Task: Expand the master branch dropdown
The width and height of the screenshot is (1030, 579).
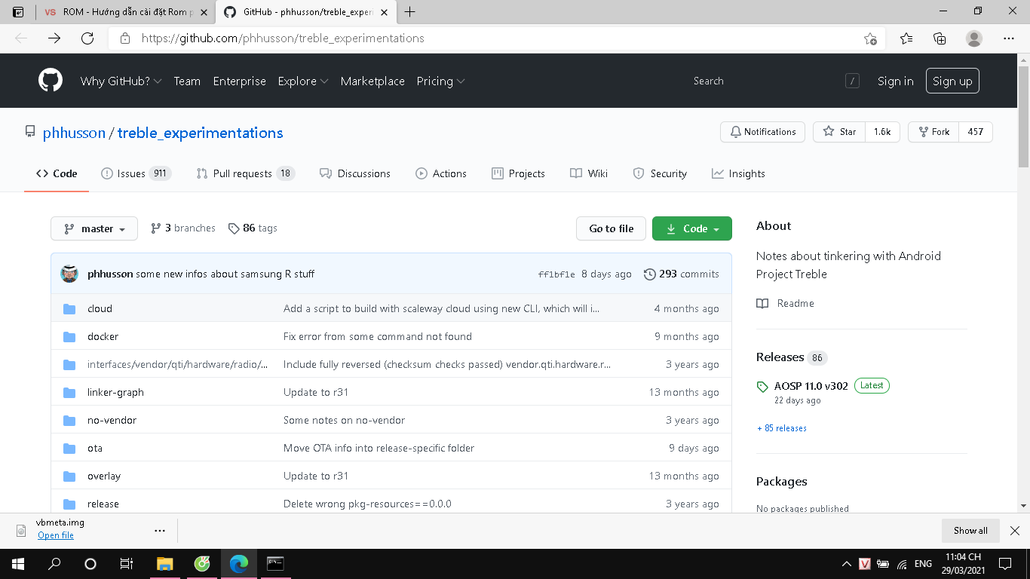Action: pos(94,228)
